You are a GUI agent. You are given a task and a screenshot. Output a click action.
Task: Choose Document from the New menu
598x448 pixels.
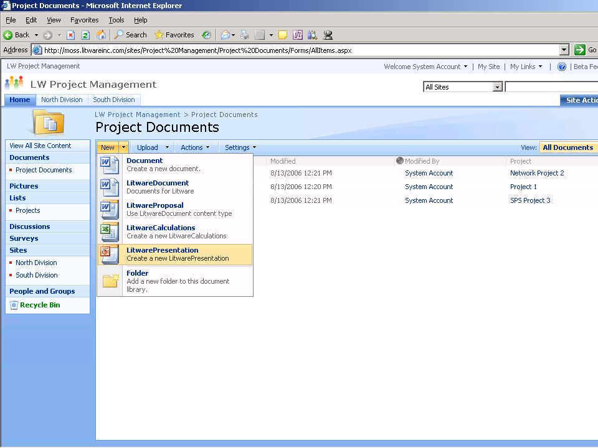tap(175, 165)
